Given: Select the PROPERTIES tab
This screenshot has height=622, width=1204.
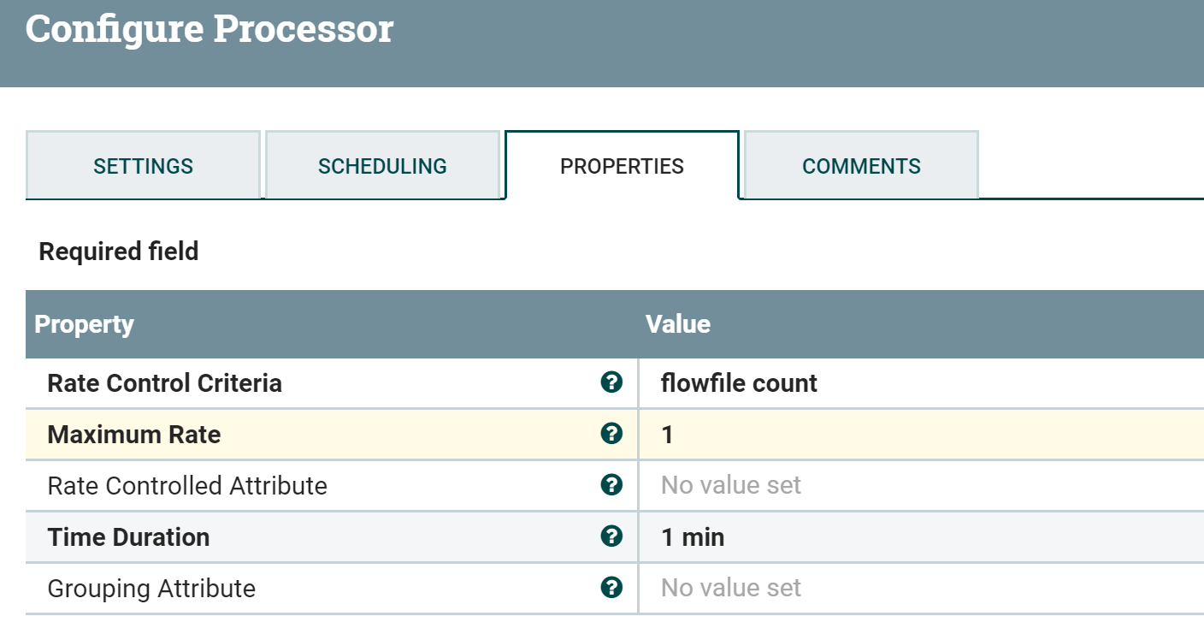Looking at the screenshot, I should [622, 165].
